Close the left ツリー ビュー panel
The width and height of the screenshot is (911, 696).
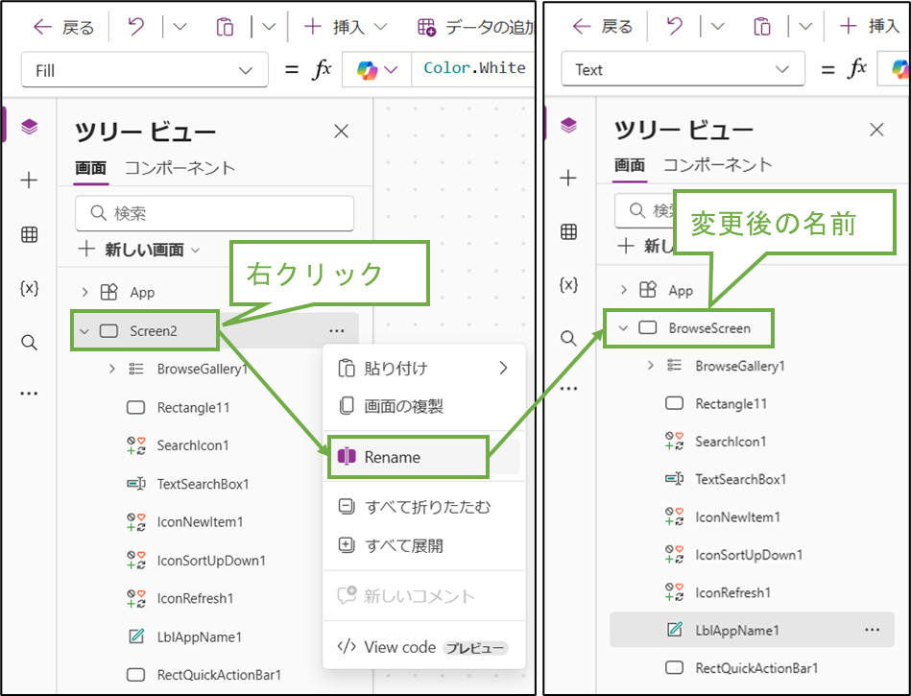[341, 132]
